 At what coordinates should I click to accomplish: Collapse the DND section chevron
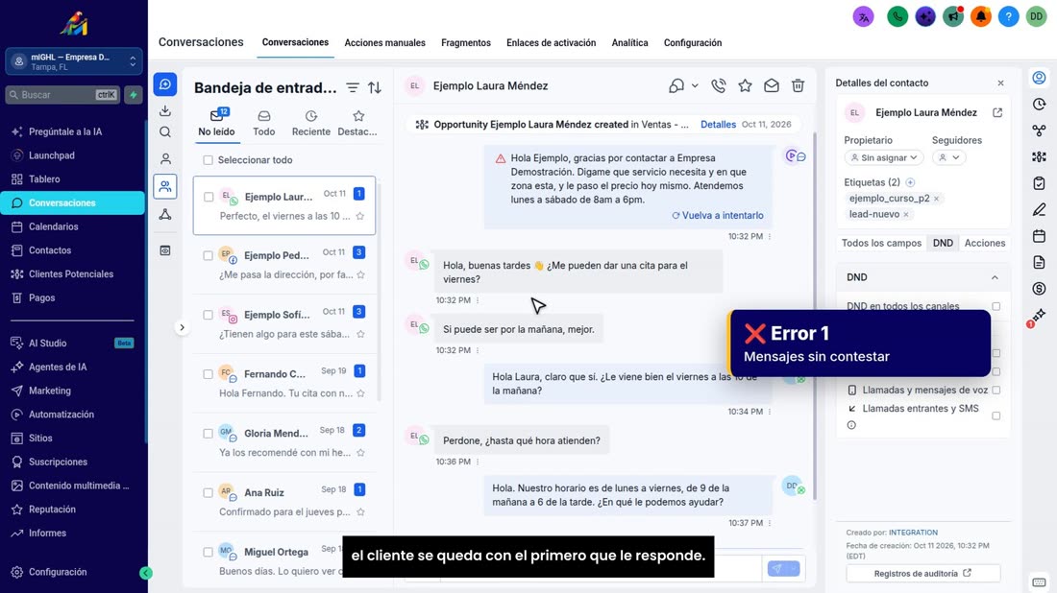(995, 277)
